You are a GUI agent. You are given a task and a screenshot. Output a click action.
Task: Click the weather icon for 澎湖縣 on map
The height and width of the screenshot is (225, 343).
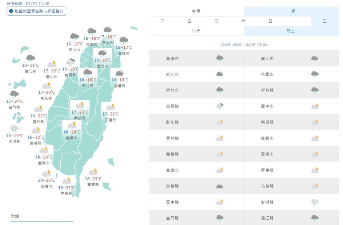[14, 129]
